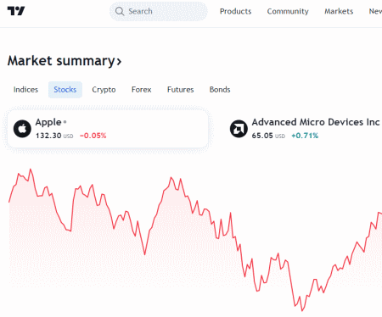Click the TradingView logo icon
382x317 pixels.
coord(16,11)
